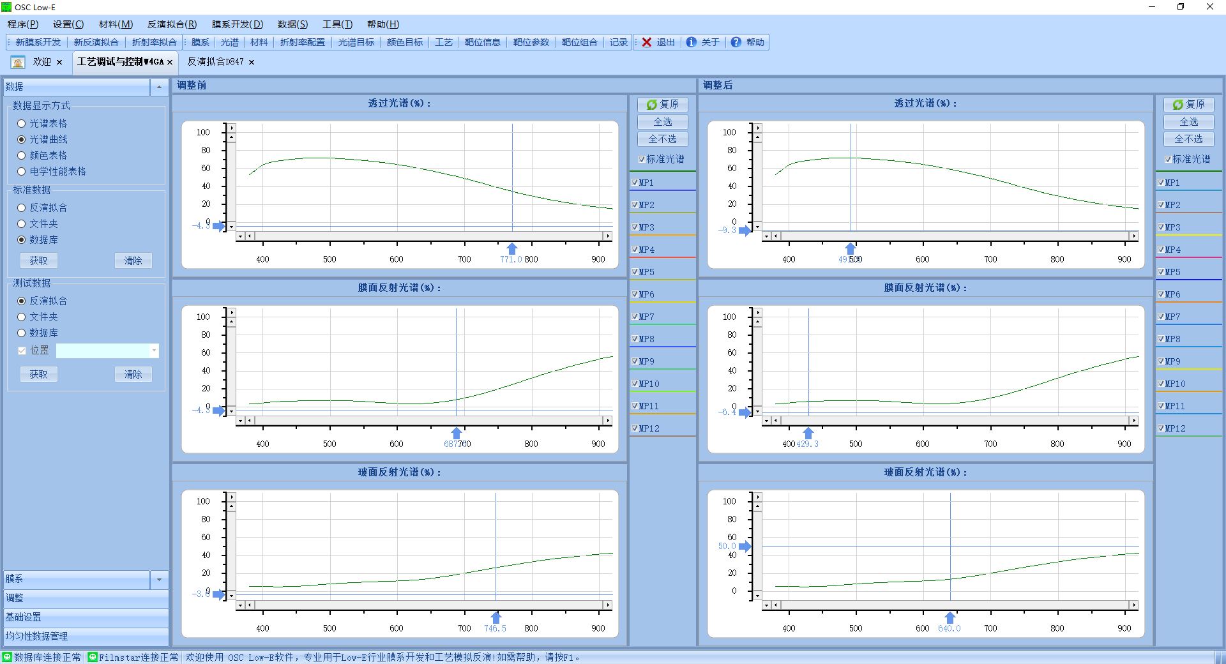Viewport: 1226px width, 664px height.
Task: Open the 反演拟合(R) menu
Action: pyautogui.click(x=172, y=24)
